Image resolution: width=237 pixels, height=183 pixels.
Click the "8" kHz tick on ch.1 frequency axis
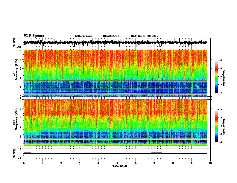point(21,59)
